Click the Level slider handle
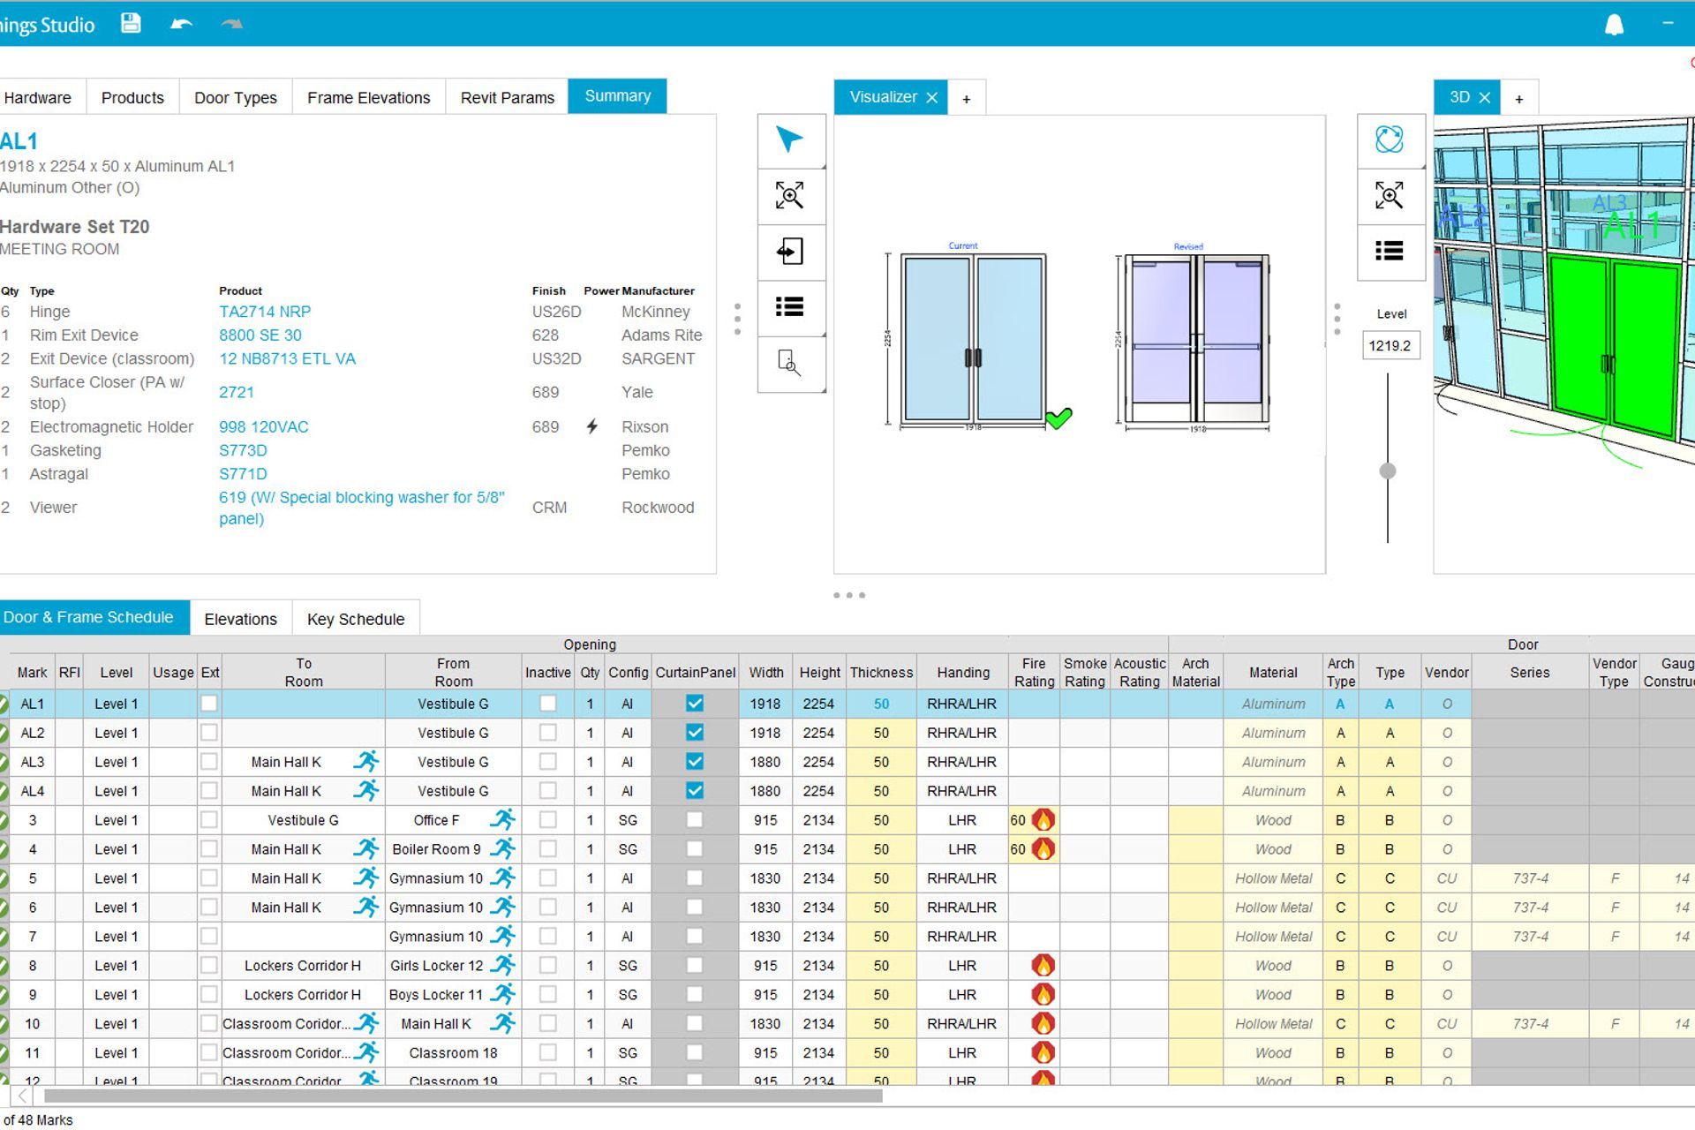 (1388, 471)
